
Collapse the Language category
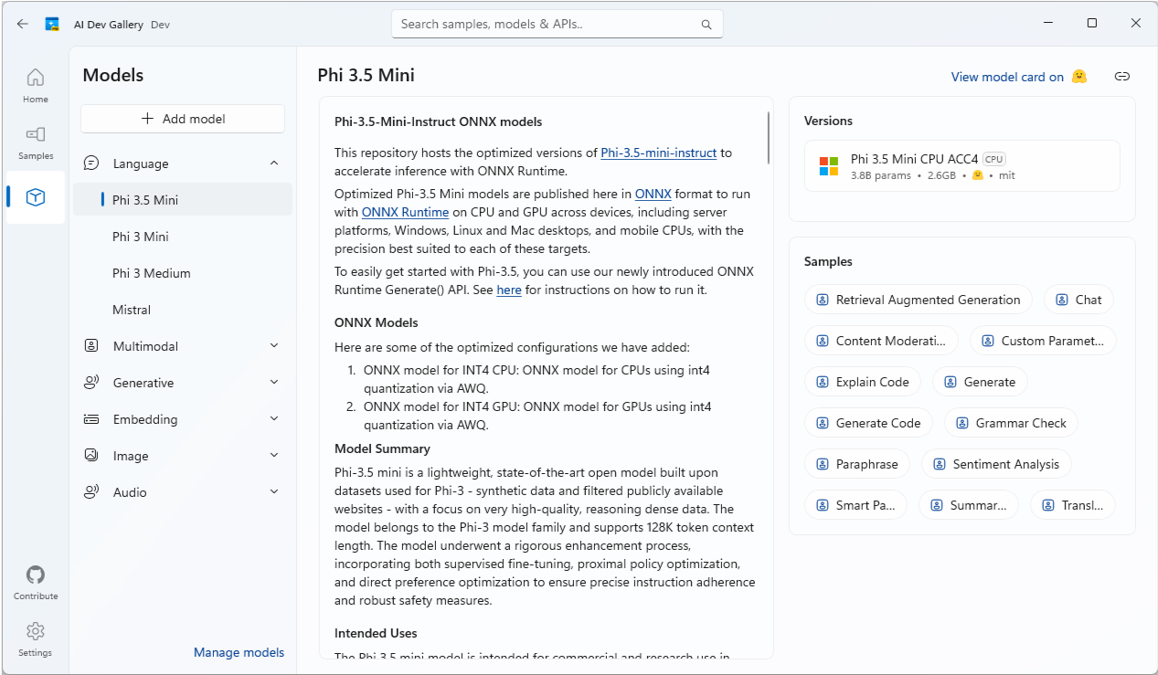tap(274, 163)
